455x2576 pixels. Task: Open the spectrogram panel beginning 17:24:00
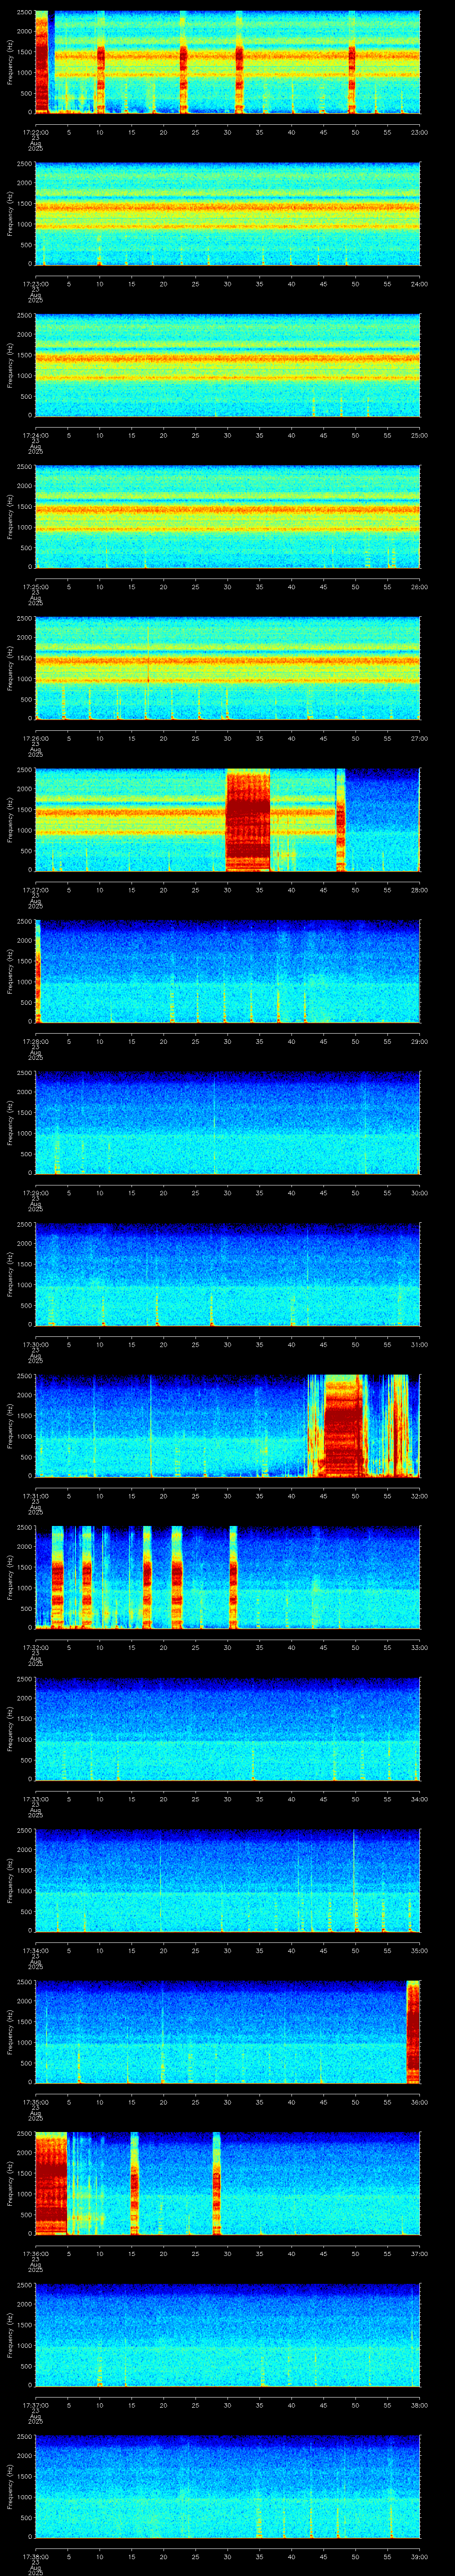click(x=227, y=365)
